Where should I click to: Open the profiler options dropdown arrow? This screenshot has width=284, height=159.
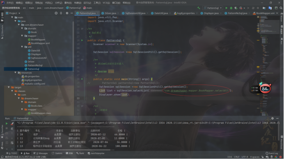tap(244, 8)
